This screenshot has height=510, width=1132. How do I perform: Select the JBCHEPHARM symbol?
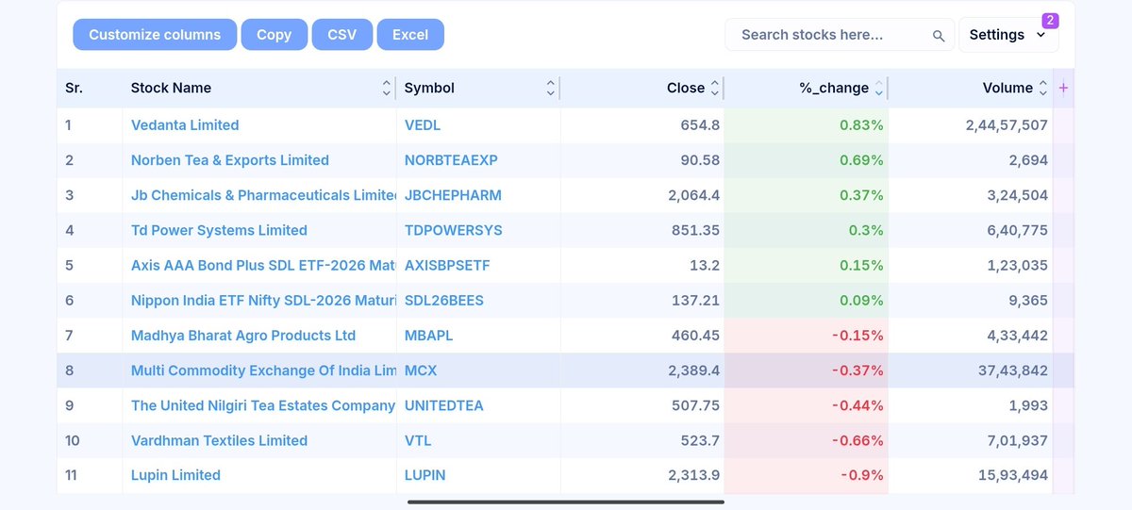[453, 195]
